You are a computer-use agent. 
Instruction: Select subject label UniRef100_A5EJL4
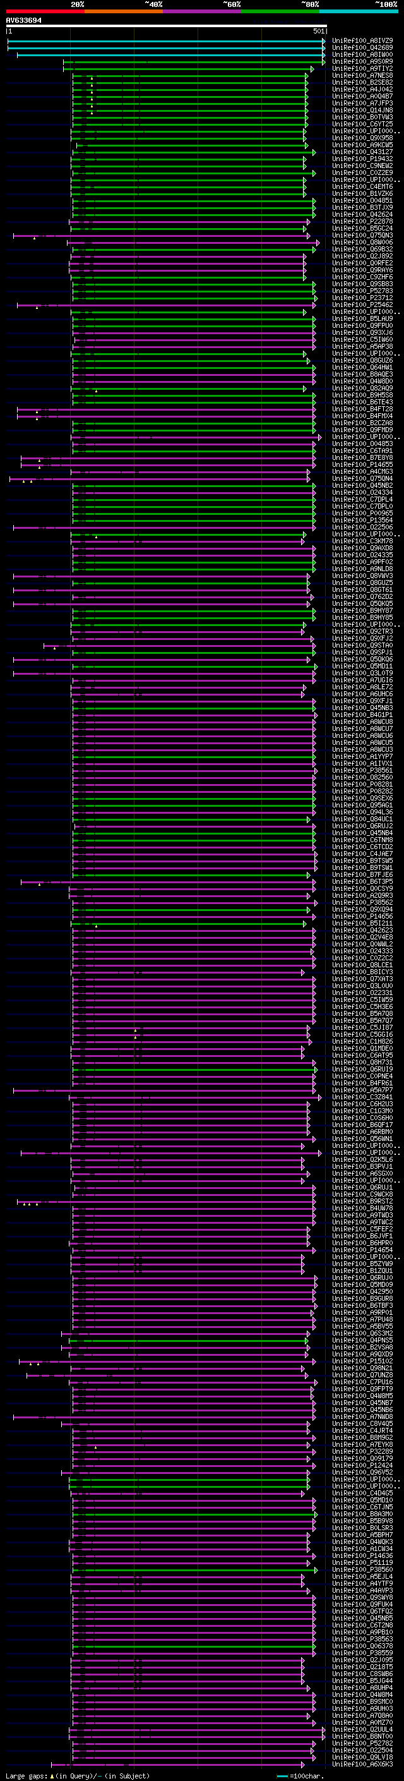click(362, 1576)
